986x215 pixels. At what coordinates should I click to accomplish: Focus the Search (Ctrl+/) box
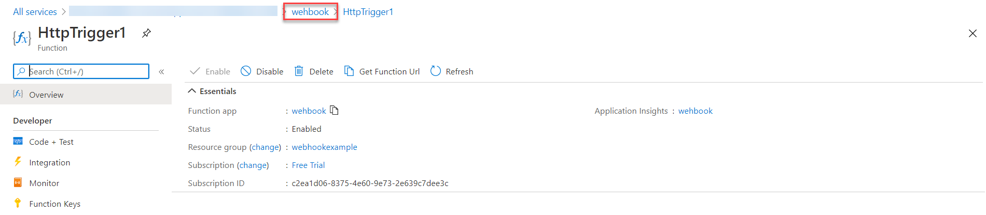pos(81,71)
